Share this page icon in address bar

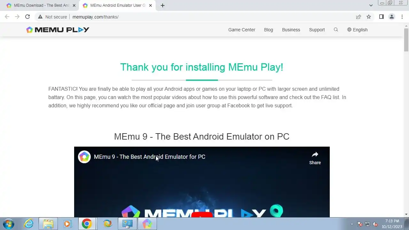coord(359,17)
